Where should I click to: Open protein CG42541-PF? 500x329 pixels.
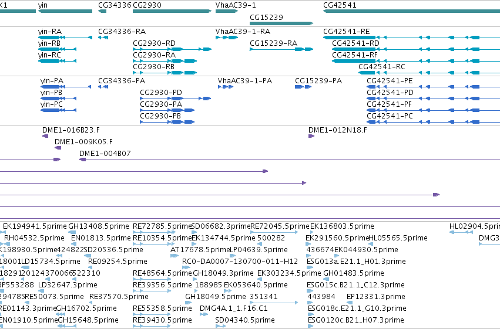point(390,104)
